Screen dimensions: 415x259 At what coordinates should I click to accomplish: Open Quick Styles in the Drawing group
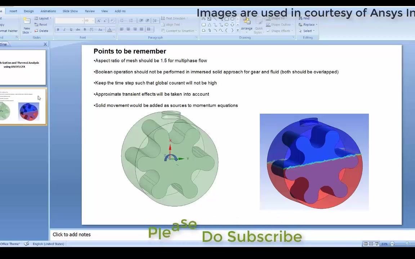tap(259, 29)
